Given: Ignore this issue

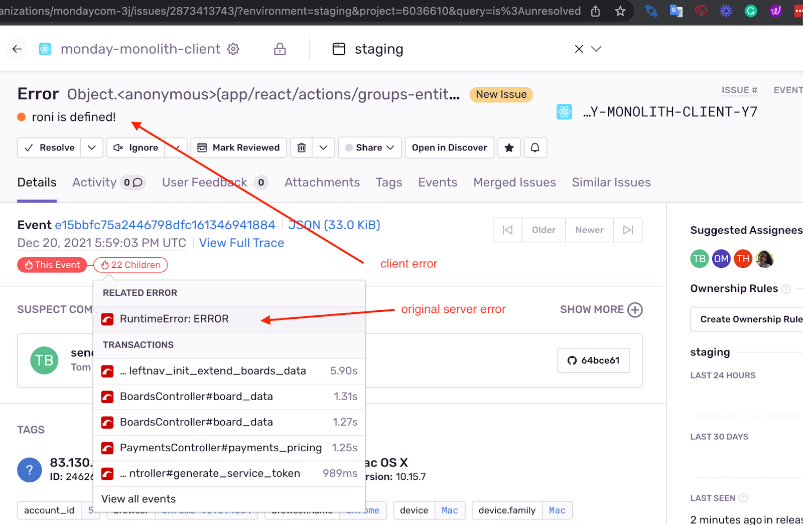Looking at the screenshot, I should [136, 147].
